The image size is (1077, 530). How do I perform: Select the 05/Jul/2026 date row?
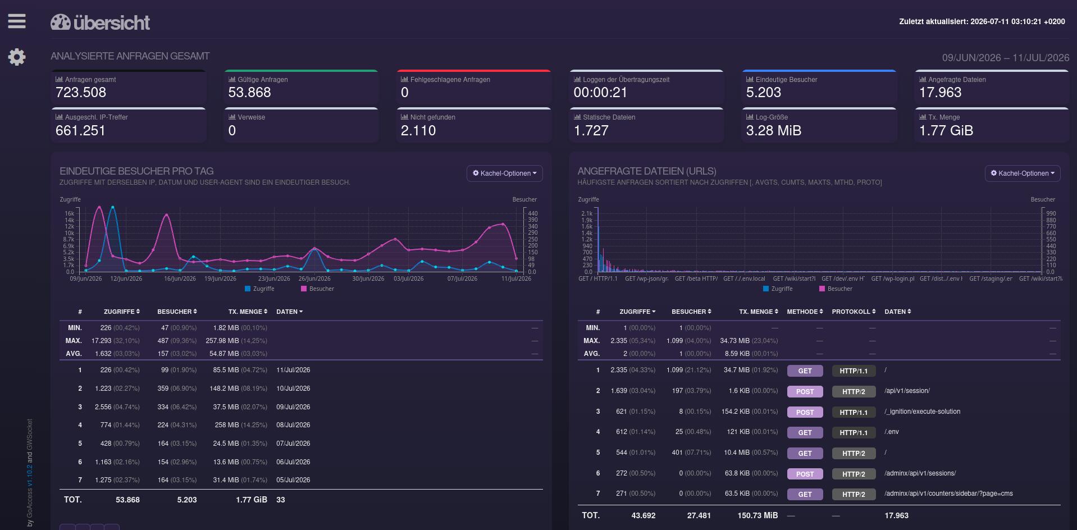click(x=301, y=480)
